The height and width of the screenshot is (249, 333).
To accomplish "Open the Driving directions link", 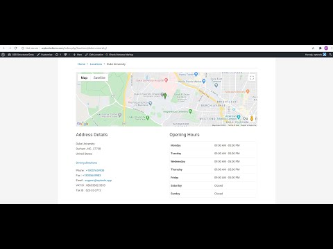I will [87, 163].
